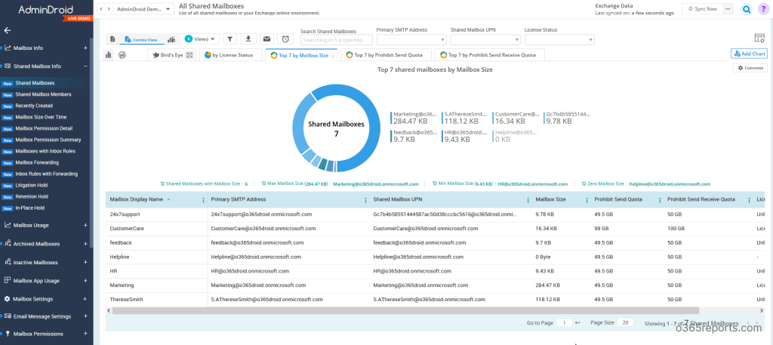Open the Views dropdown

coord(199,39)
